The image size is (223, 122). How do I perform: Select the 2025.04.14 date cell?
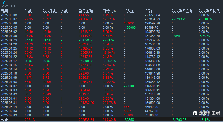9,69
